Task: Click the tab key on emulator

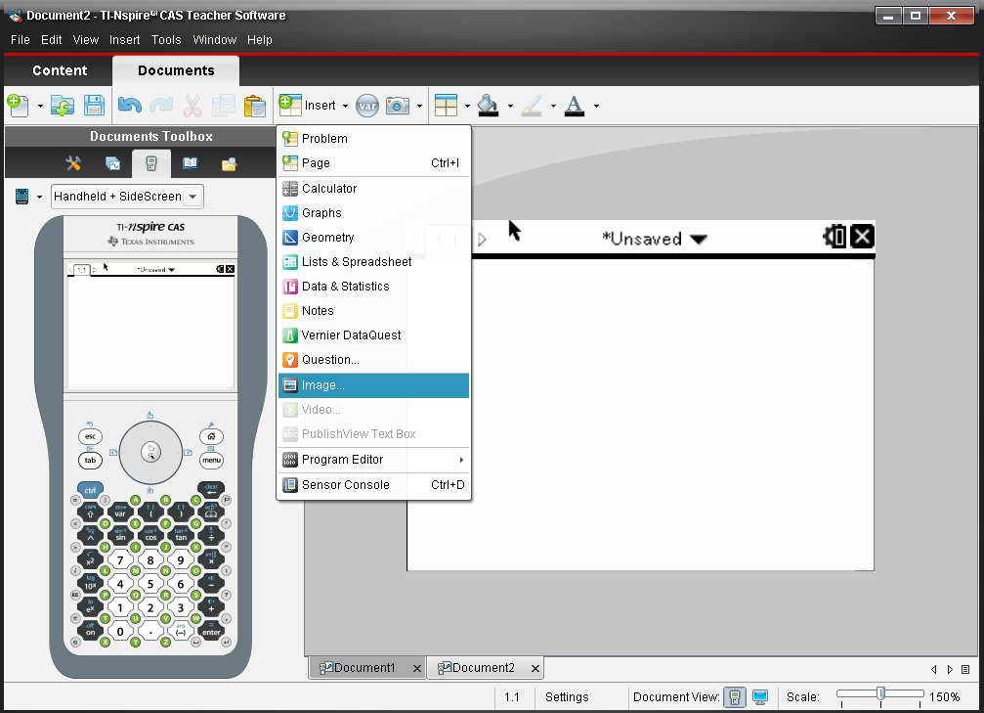Action: (x=90, y=461)
